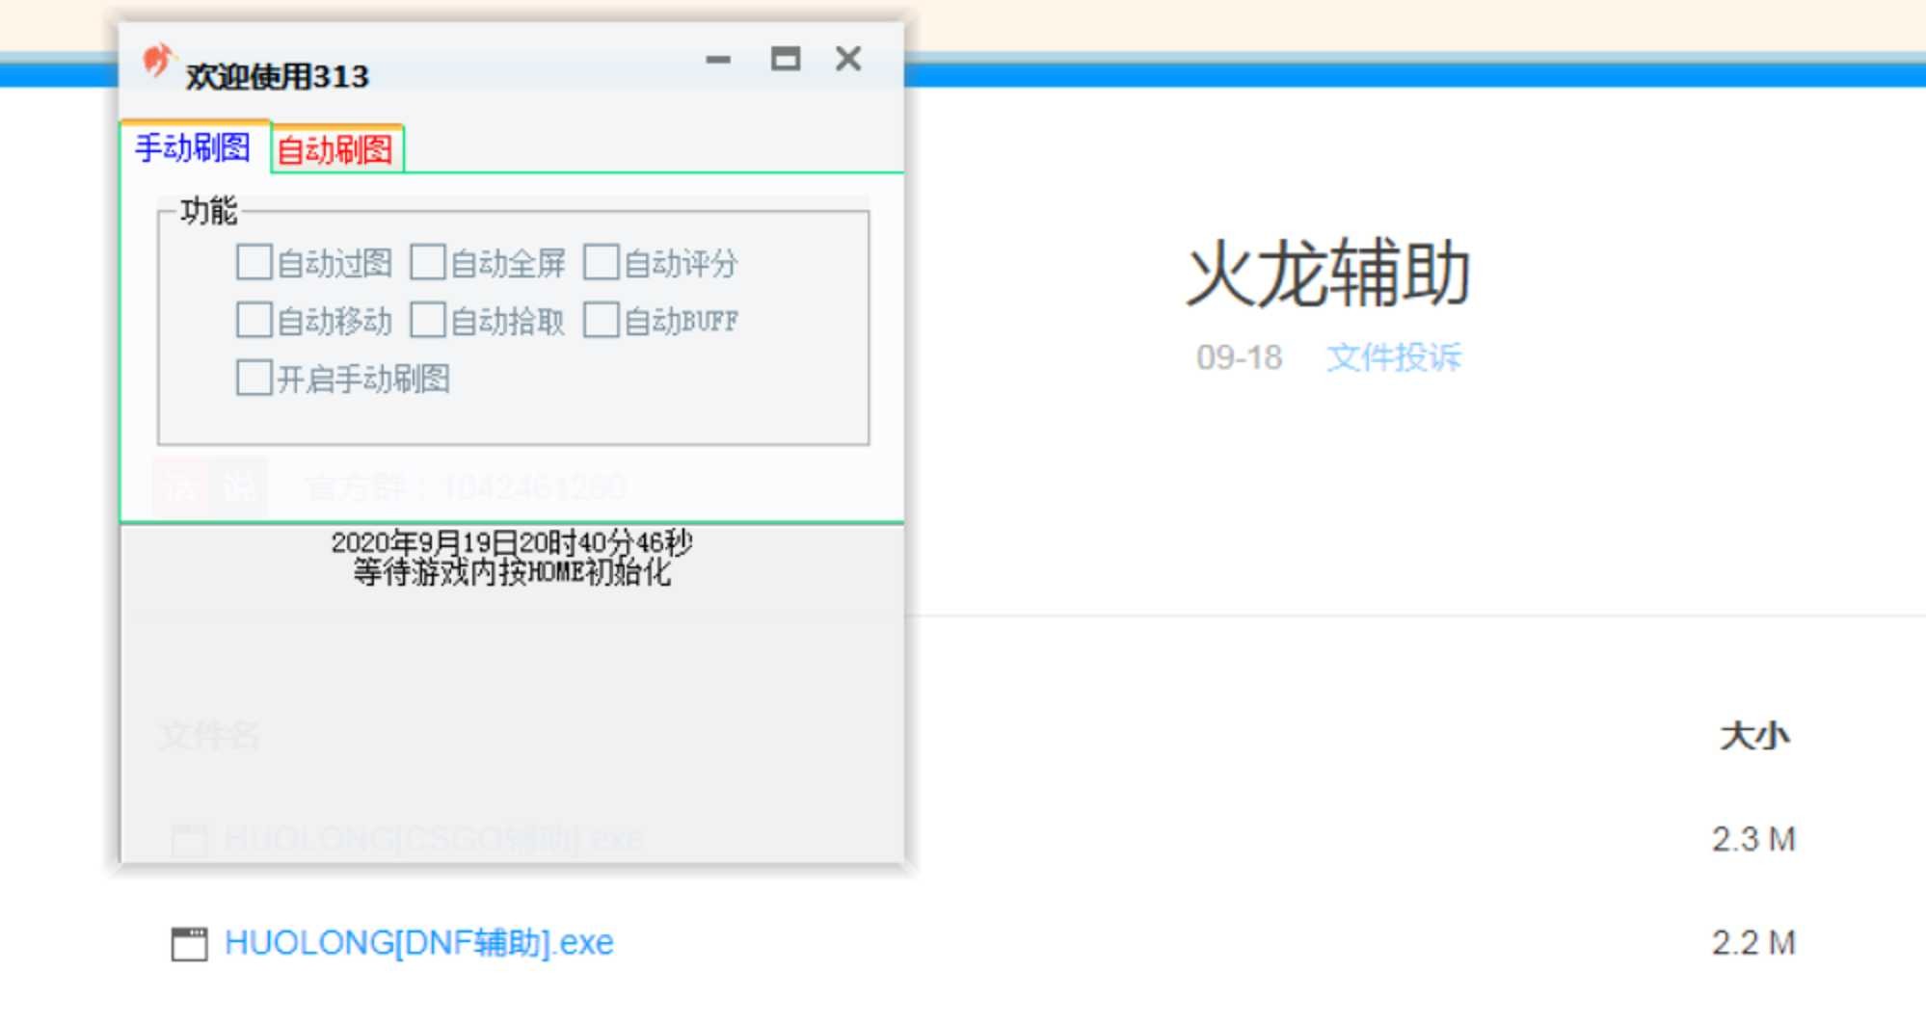This screenshot has height=1023, width=1926.
Task: Click the 09-18 date text
Action: coord(1240,357)
